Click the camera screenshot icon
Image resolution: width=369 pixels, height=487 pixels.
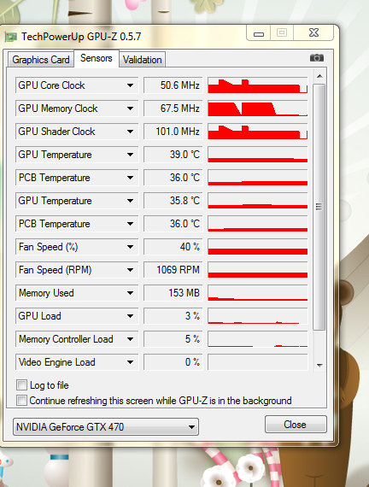pos(317,58)
